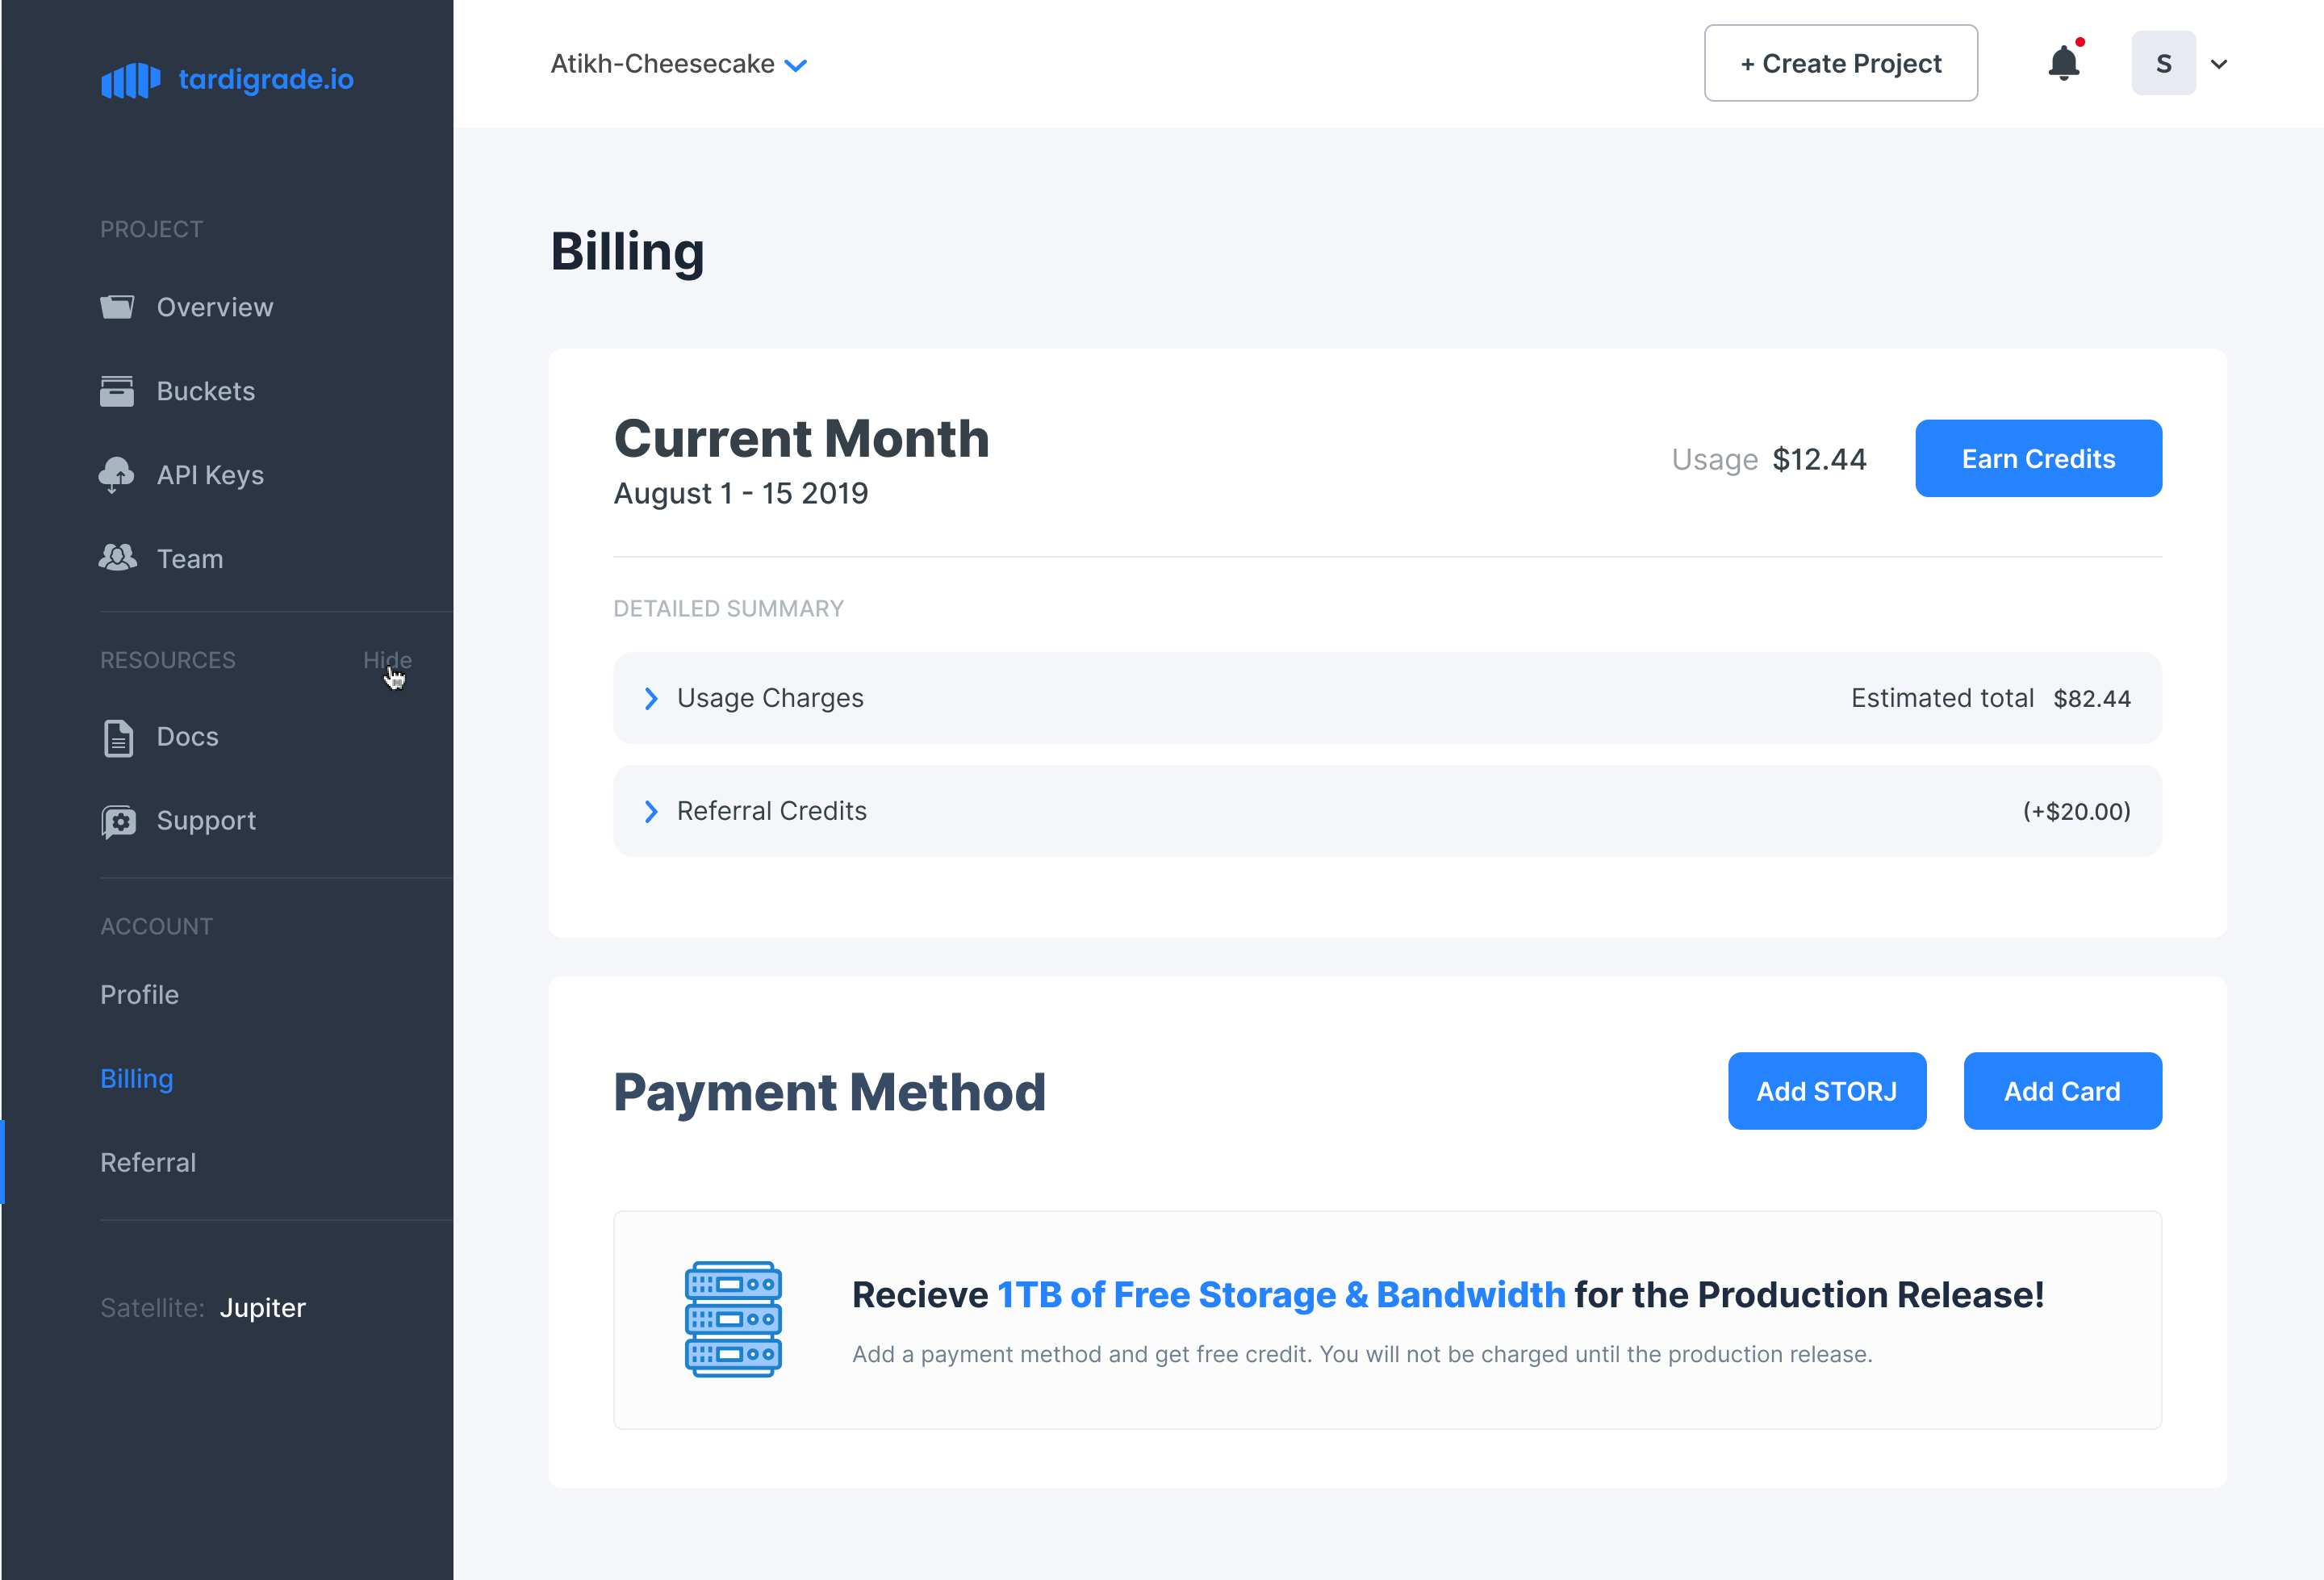Click the server stack illustration icon

tap(733, 1319)
